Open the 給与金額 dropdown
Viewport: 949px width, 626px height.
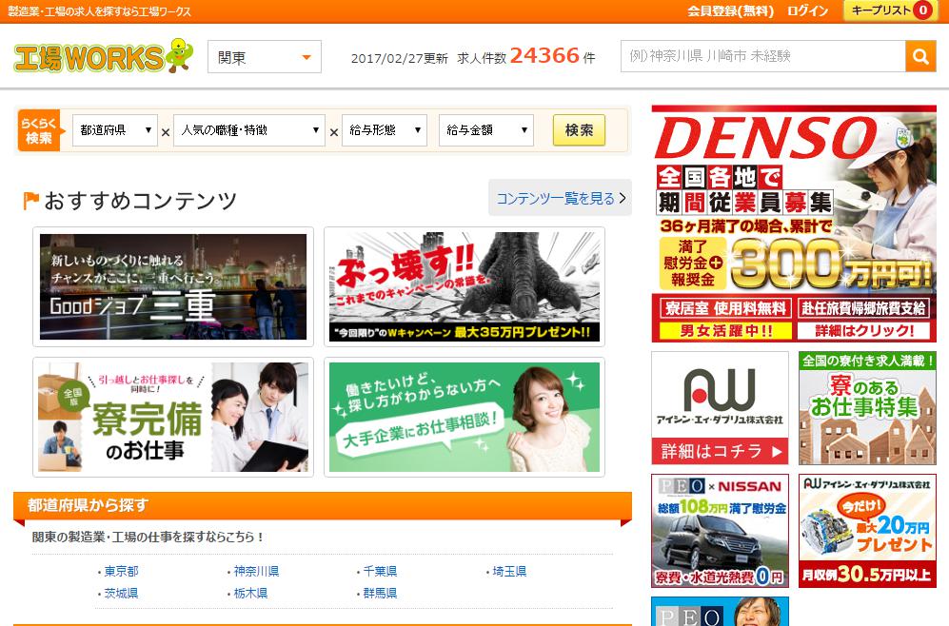[486, 130]
